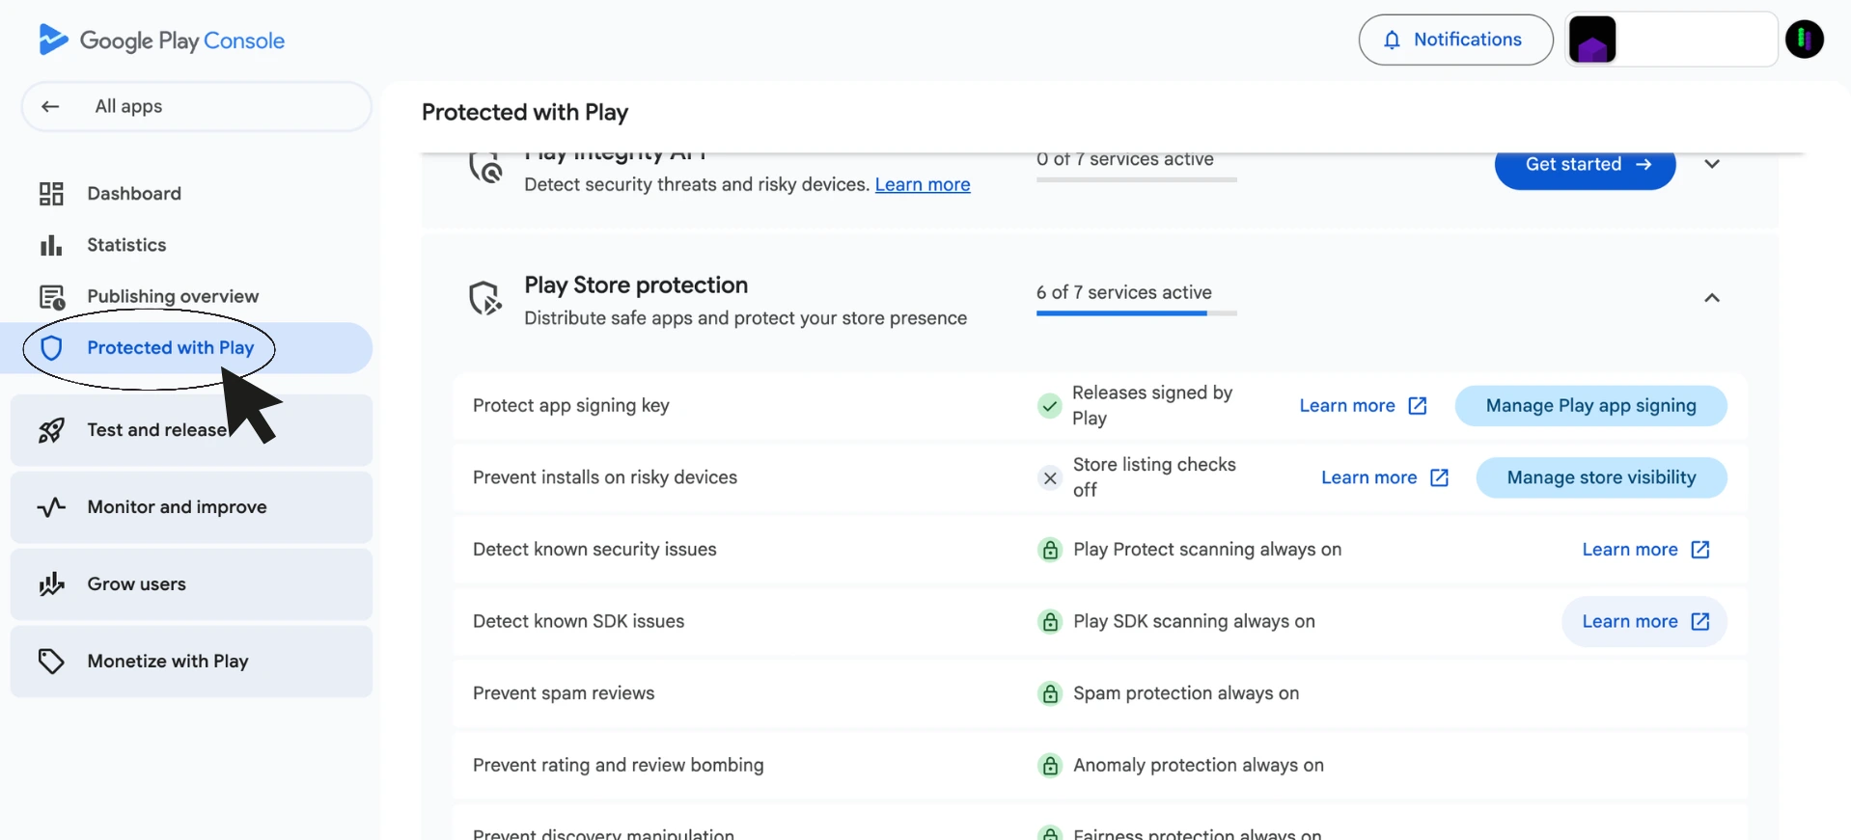Click the bell icon in Notifications

click(1392, 40)
